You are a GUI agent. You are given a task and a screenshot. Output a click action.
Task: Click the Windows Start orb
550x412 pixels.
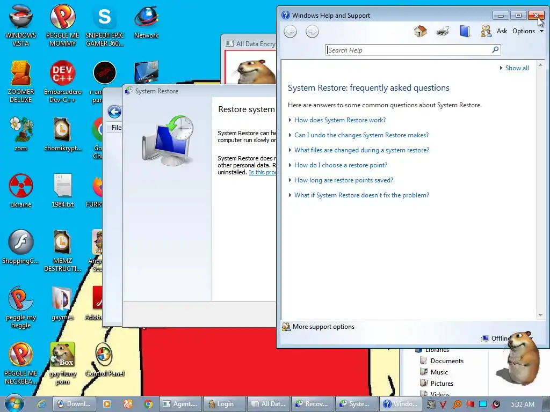pyautogui.click(x=14, y=403)
